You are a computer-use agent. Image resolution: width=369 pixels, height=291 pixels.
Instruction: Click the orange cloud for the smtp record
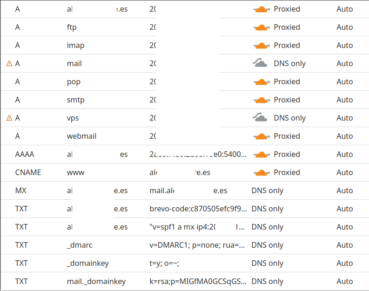[x=262, y=100]
